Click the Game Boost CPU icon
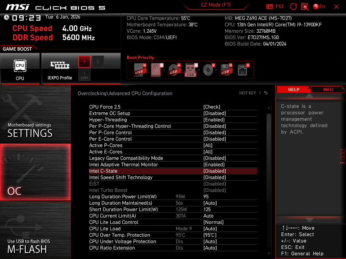Viewport: 346px width, 259px height. [20, 68]
